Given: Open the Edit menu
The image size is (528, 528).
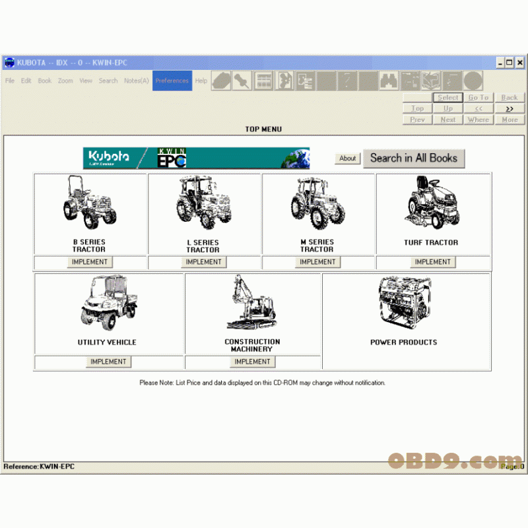Looking at the screenshot, I should 26,81.
